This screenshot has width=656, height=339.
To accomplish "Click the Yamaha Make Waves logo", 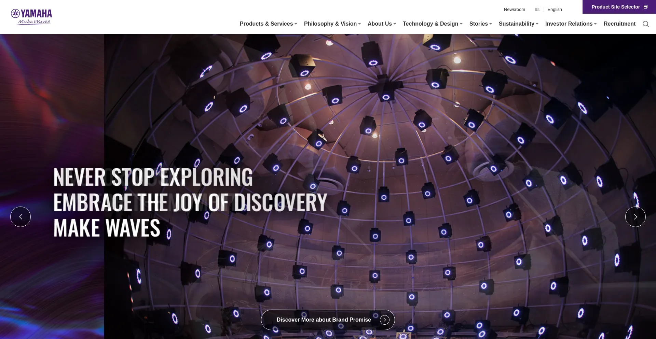I will pyautogui.click(x=31, y=17).
